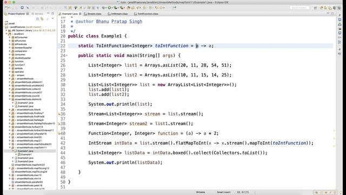
Task: Expand the comparator package
Action: pyautogui.click(x=10, y=51)
